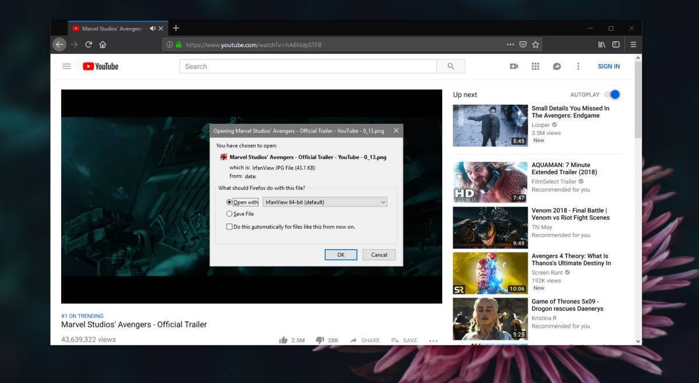
Task: Open the YouTube apps grid icon
Action: pos(535,66)
